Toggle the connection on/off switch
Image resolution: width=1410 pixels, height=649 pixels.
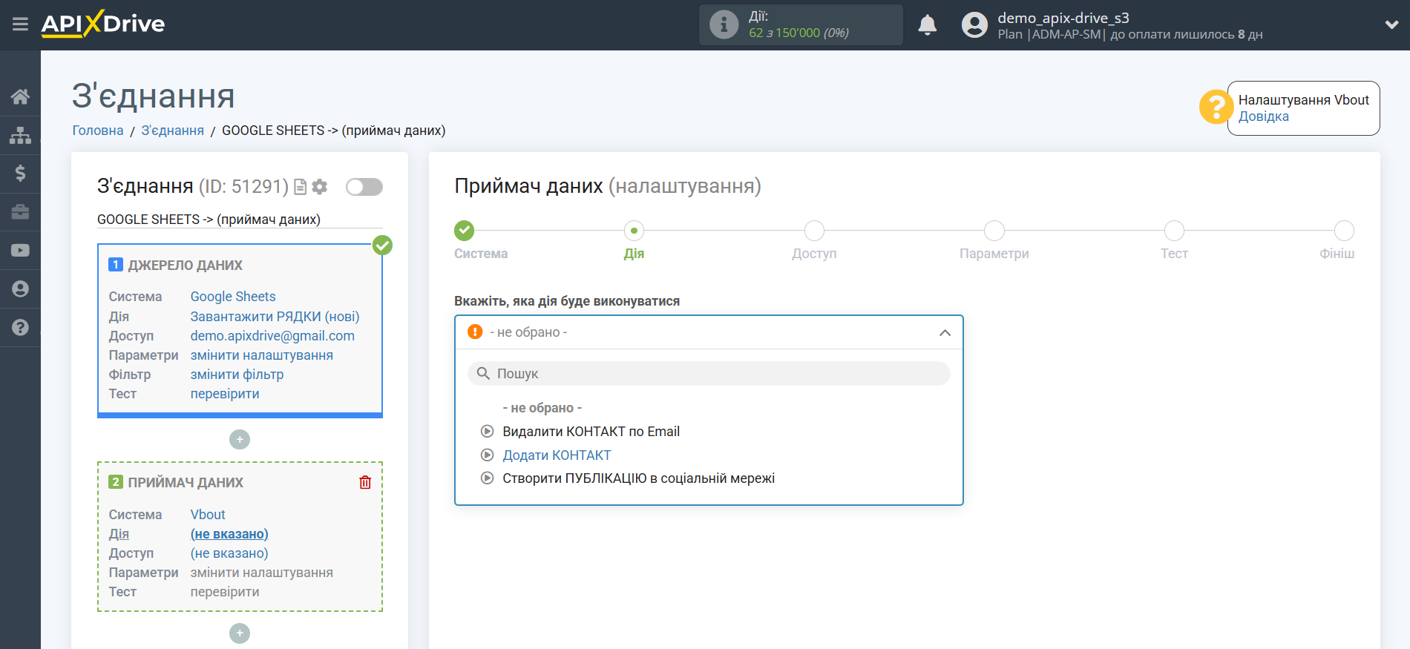coord(364,187)
